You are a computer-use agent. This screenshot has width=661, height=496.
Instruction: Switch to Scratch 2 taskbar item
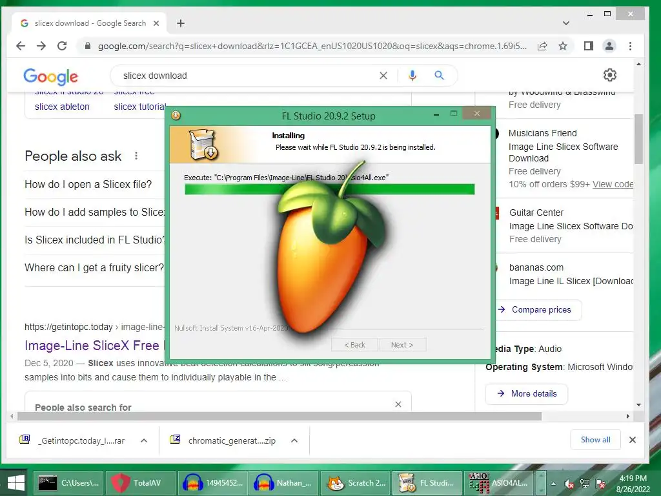[x=354, y=483]
